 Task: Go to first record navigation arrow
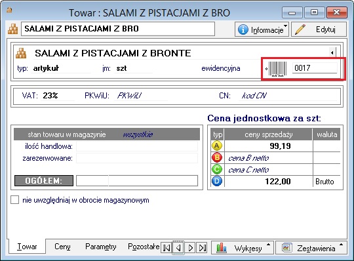(x=167, y=248)
